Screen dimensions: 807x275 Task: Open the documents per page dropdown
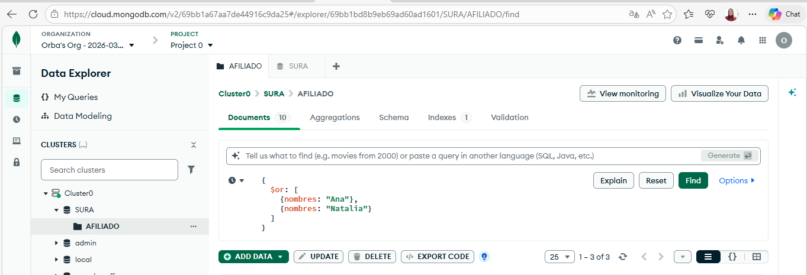point(560,257)
